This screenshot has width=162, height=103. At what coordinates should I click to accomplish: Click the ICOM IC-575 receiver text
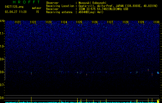pyautogui.click(x=103, y=9)
